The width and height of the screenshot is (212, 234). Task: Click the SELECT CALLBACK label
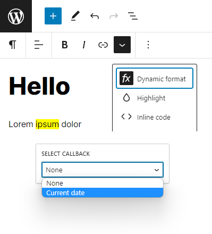tap(65, 154)
